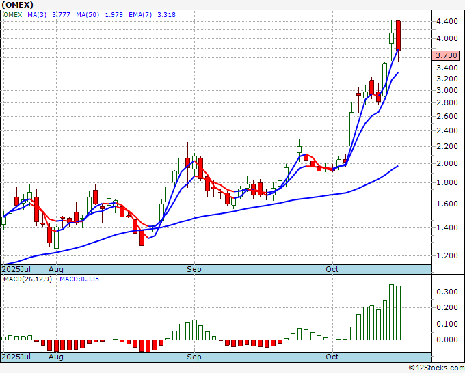465x373 pixels.
Task: Click the 3.200 price axis label
Action: (x=447, y=79)
